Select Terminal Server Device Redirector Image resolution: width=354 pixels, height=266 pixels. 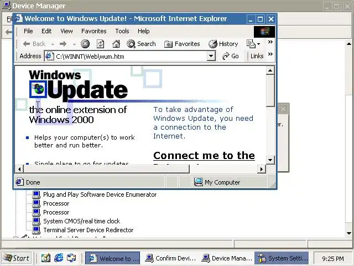click(x=88, y=230)
